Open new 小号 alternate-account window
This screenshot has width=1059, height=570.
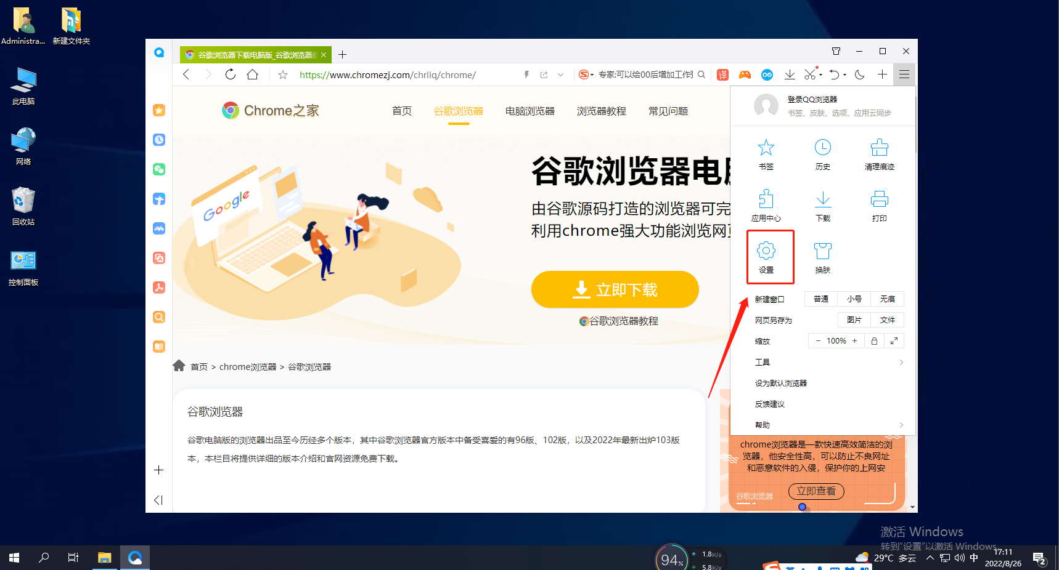point(854,299)
